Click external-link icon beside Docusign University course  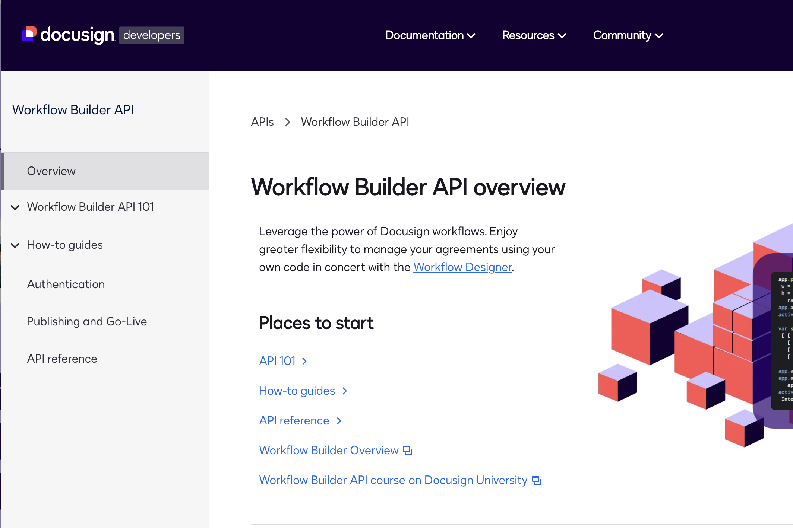click(x=537, y=480)
